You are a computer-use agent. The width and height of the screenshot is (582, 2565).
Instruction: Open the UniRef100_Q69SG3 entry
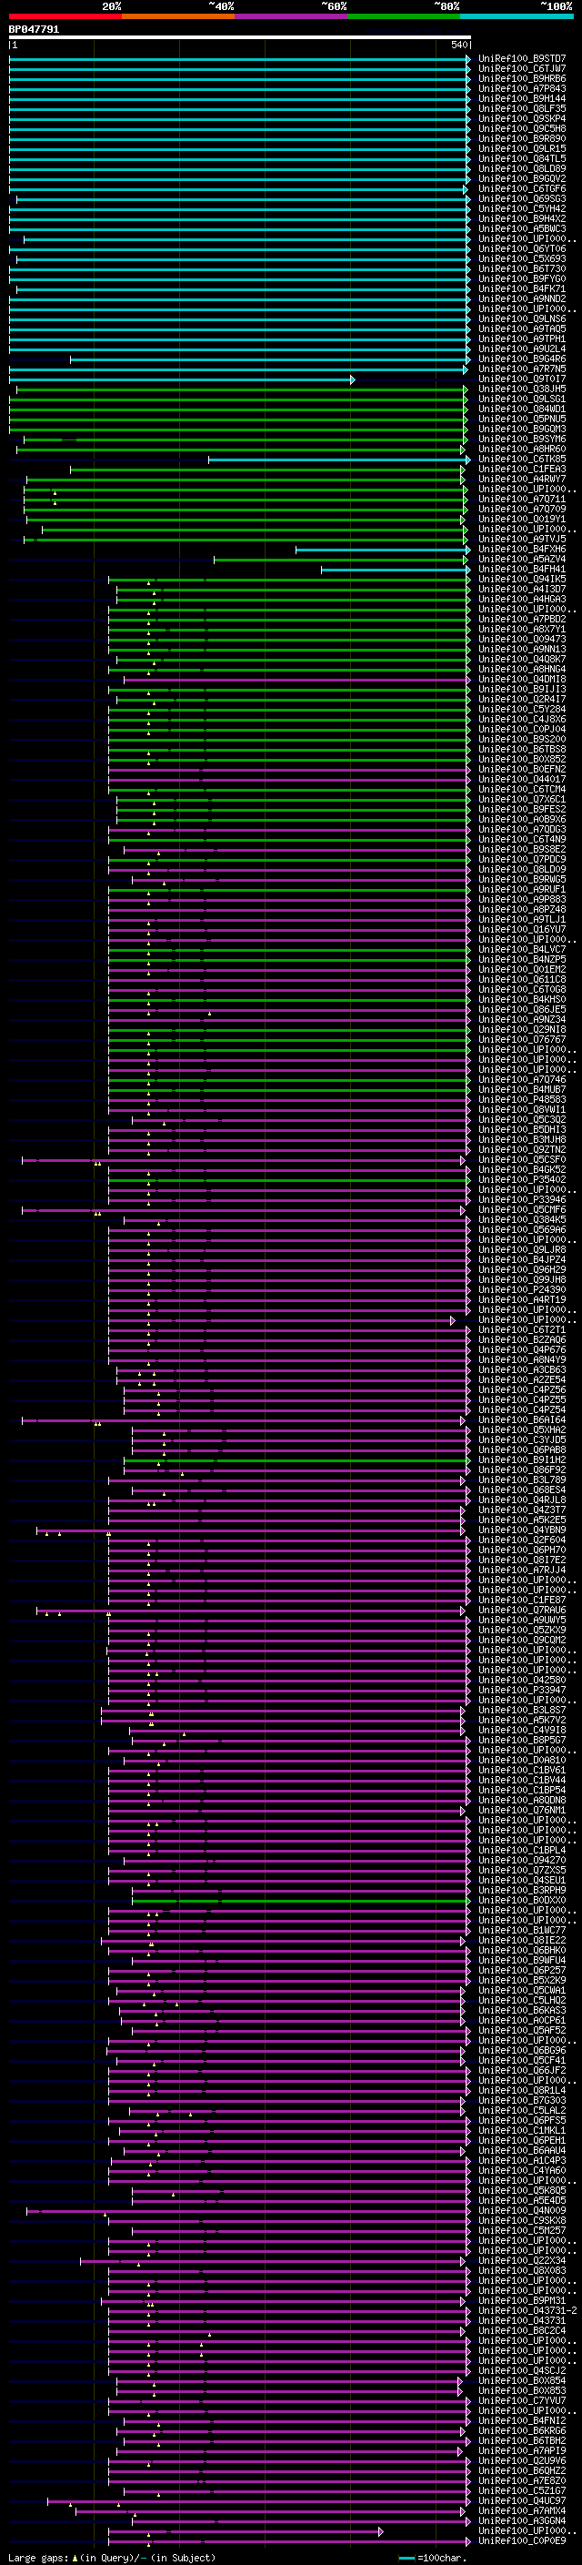click(521, 199)
